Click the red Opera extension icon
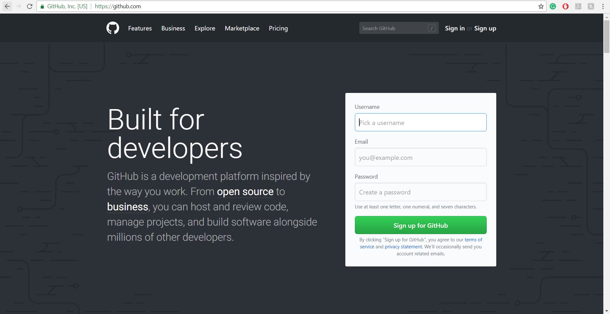Screen dimensions: 610x314 pos(566,6)
